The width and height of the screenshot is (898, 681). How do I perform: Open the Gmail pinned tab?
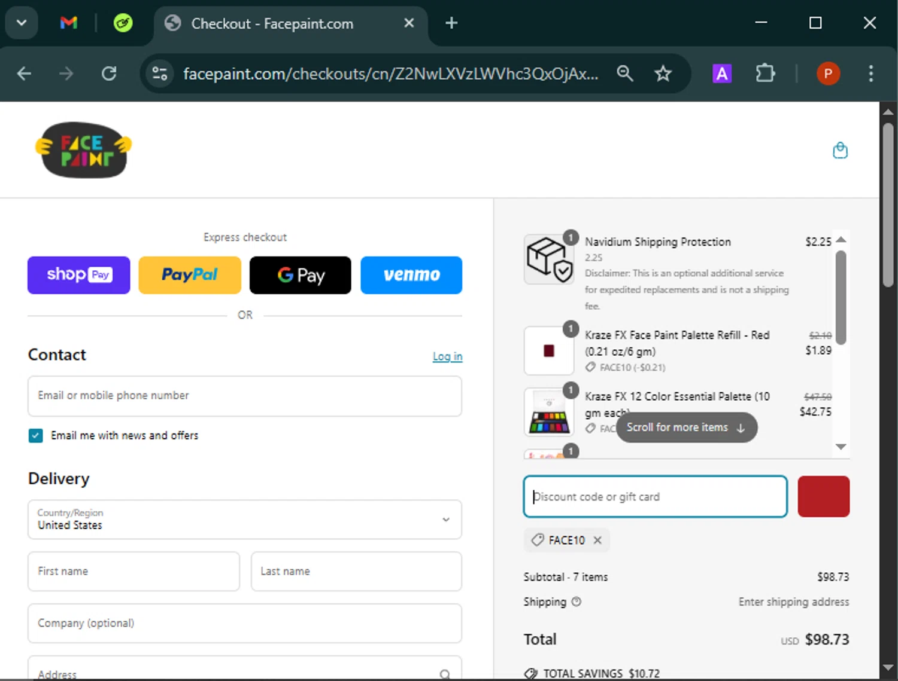(x=69, y=23)
